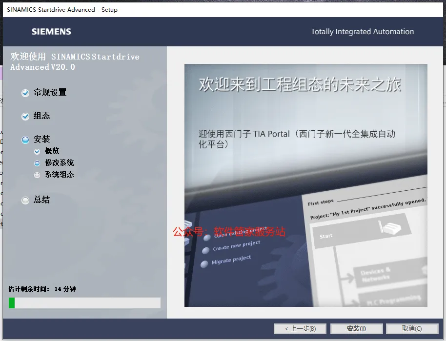This screenshot has height=341, width=446.
Task: Click the 取消(C) cancel button
Action: pos(412,329)
